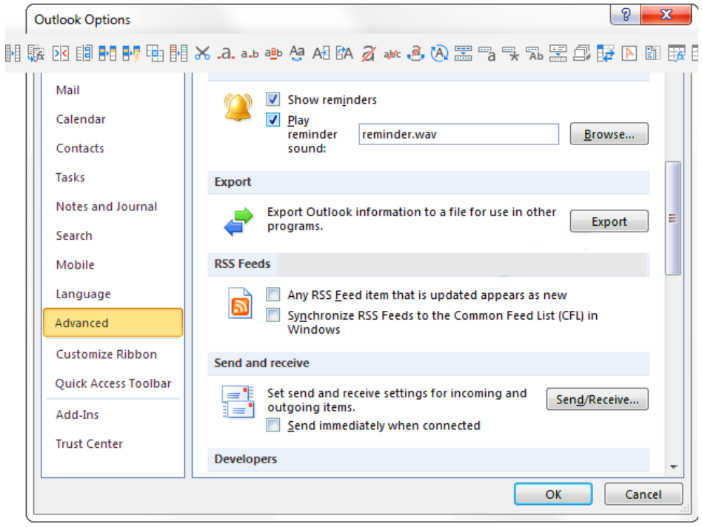Click the 'a.b' red dot icon
This screenshot has height=527, width=702.
point(250,54)
